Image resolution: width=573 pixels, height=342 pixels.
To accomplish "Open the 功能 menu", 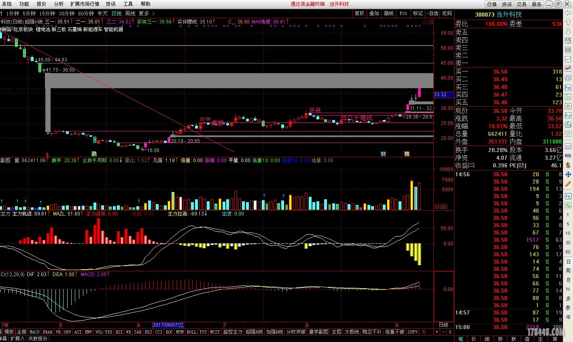I will pyautogui.click(x=24, y=4).
